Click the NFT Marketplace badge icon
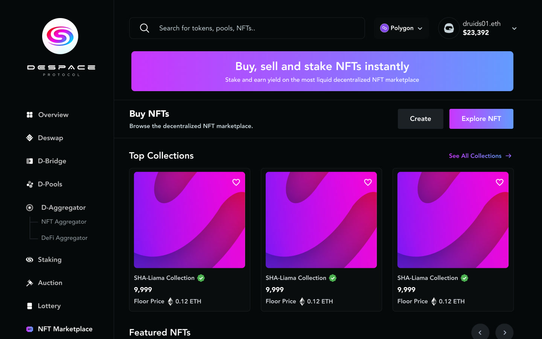 click(30, 329)
